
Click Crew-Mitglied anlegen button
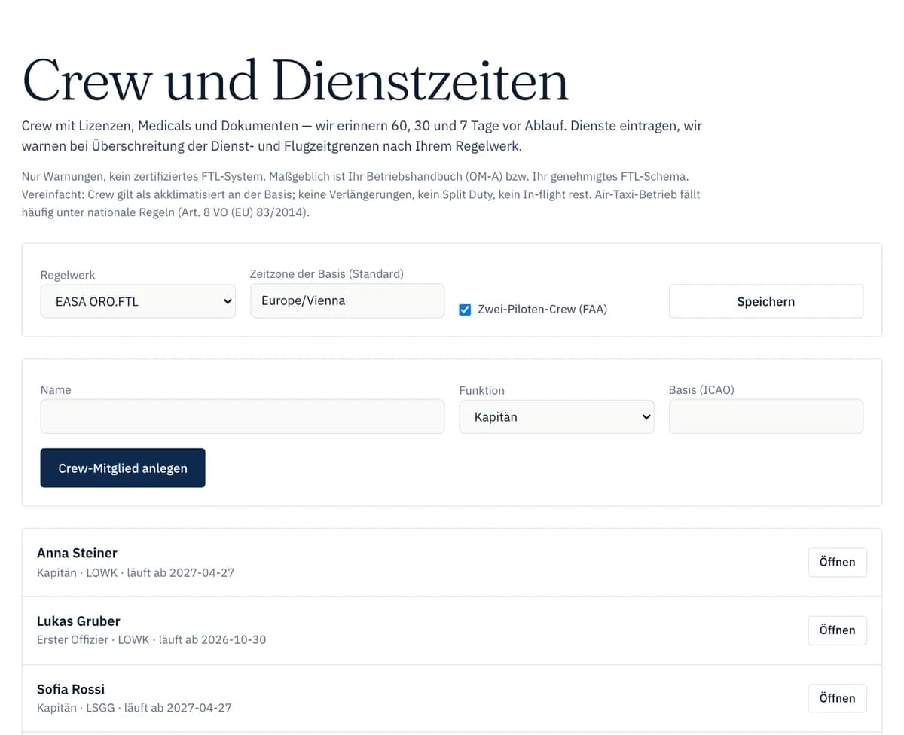coord(123,468)
